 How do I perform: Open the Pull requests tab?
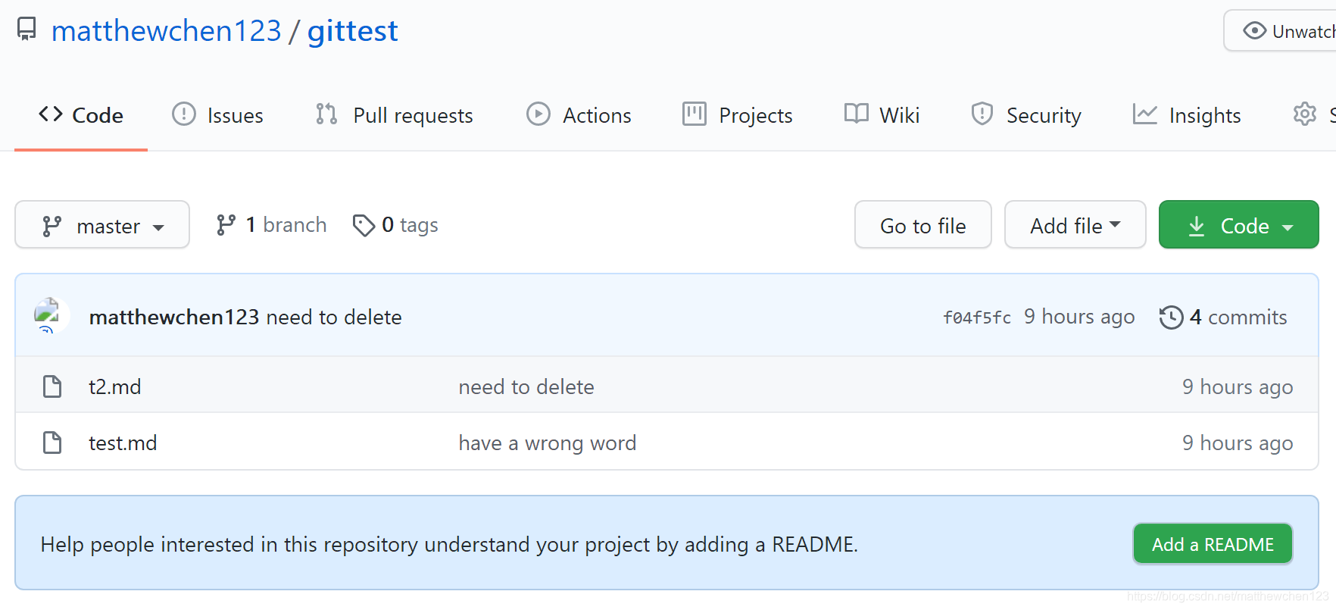tap(395, 115)
